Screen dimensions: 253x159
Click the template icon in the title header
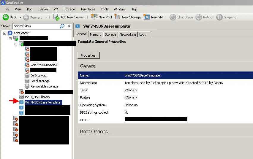point(78,26)
